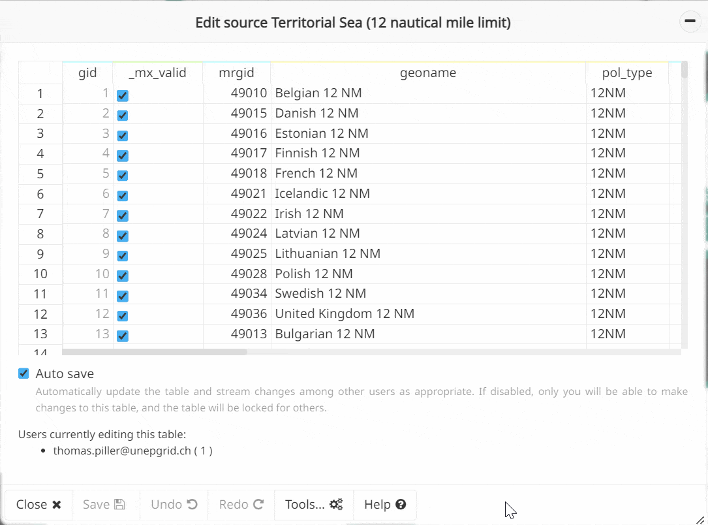
Task: Click the Undo arrow button
Action: coord(174,504)
